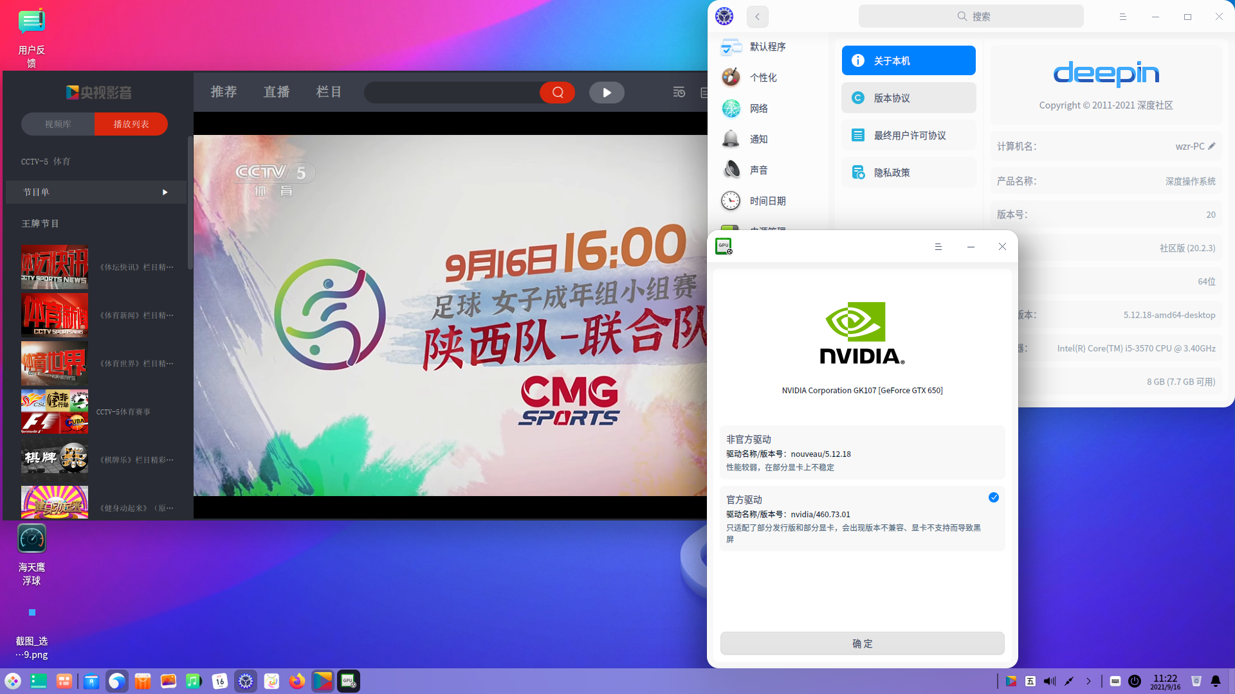
Task: Open the 栏目 tab
Action: tap(329, 92)
